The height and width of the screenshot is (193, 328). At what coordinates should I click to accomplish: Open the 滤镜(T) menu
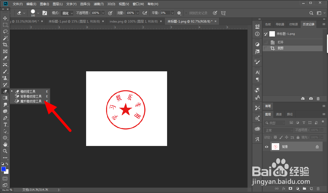tap(99, 4)
